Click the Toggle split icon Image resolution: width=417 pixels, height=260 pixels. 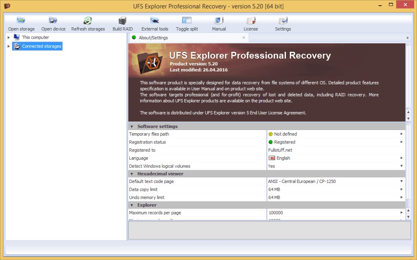(x=187, y=20)
